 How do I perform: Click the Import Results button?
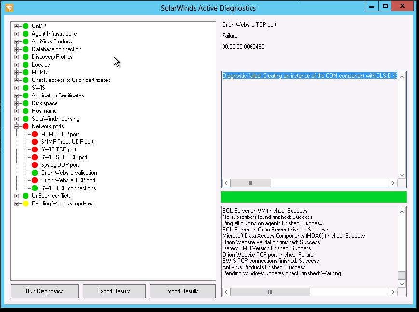point(182,291)
